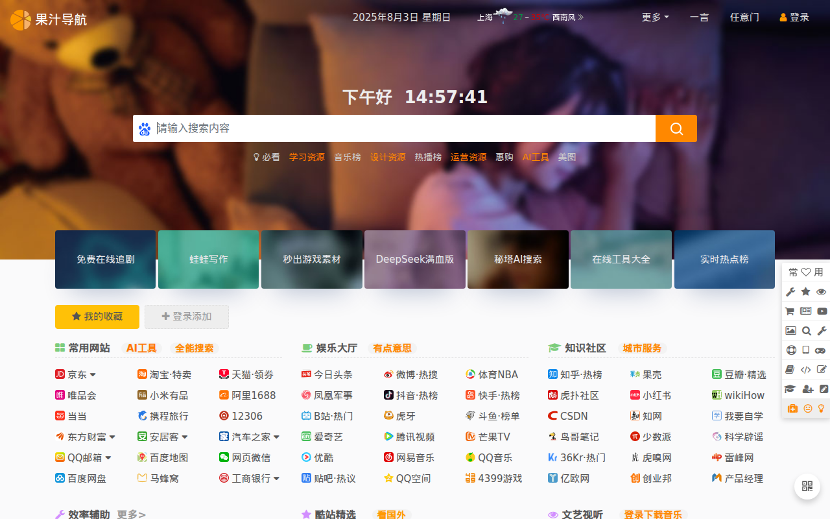This screenshot has width=830, height=519.
Task: Click the 更多> link beside 效率辅助
Action: (131, 514)
